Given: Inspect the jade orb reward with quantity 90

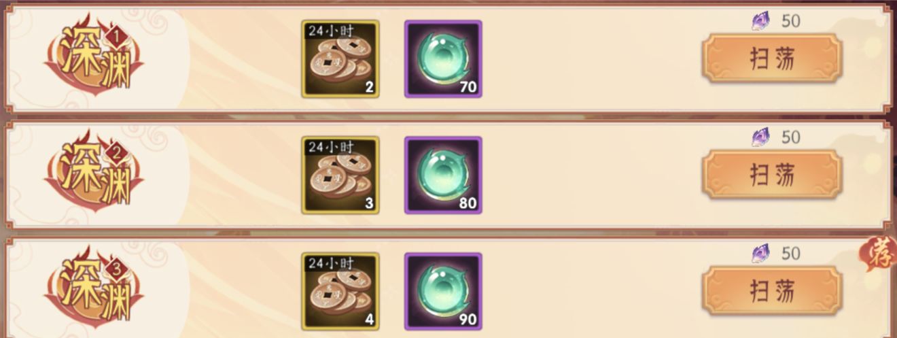Looking at the screenshot, I should click(443, 292).
